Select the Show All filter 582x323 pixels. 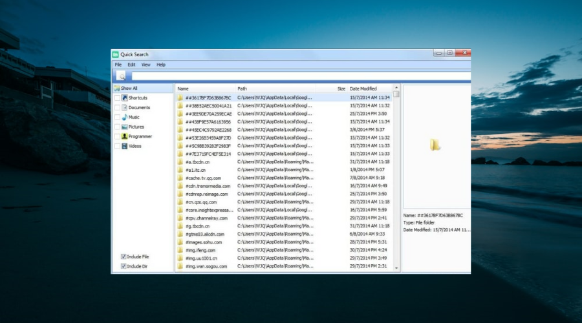(x=129, y=88)
